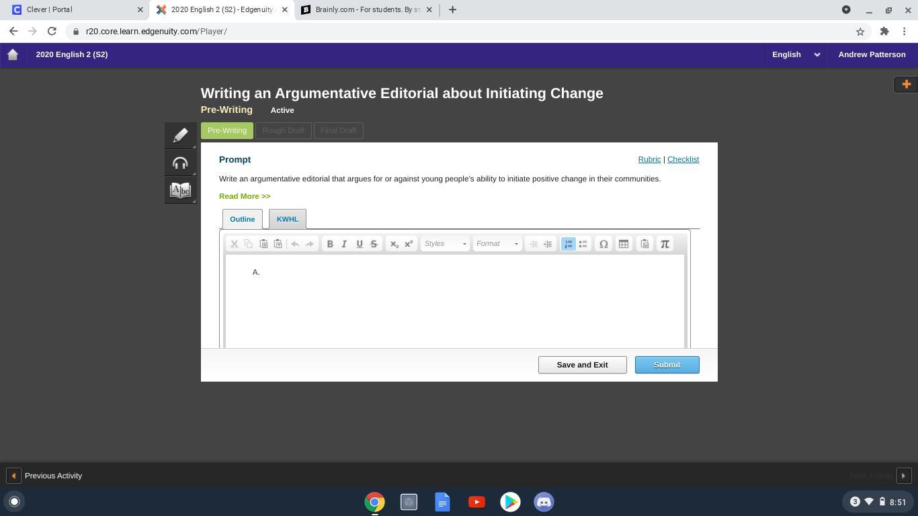Open the pencil highlighter tool in sidebar
The width and height of the screenshot is (918, 516).
tap(180, 136)
